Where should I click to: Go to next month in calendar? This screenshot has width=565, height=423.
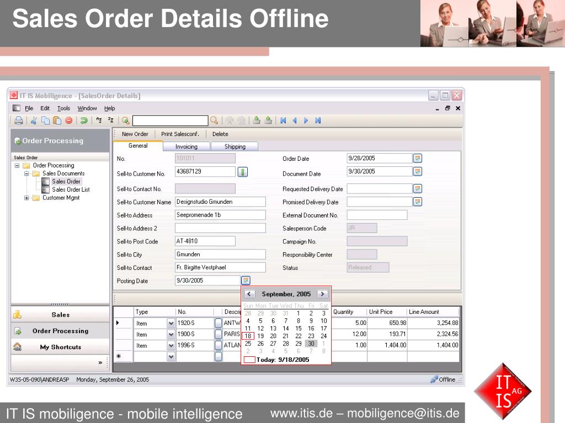(x=322, y=294)
